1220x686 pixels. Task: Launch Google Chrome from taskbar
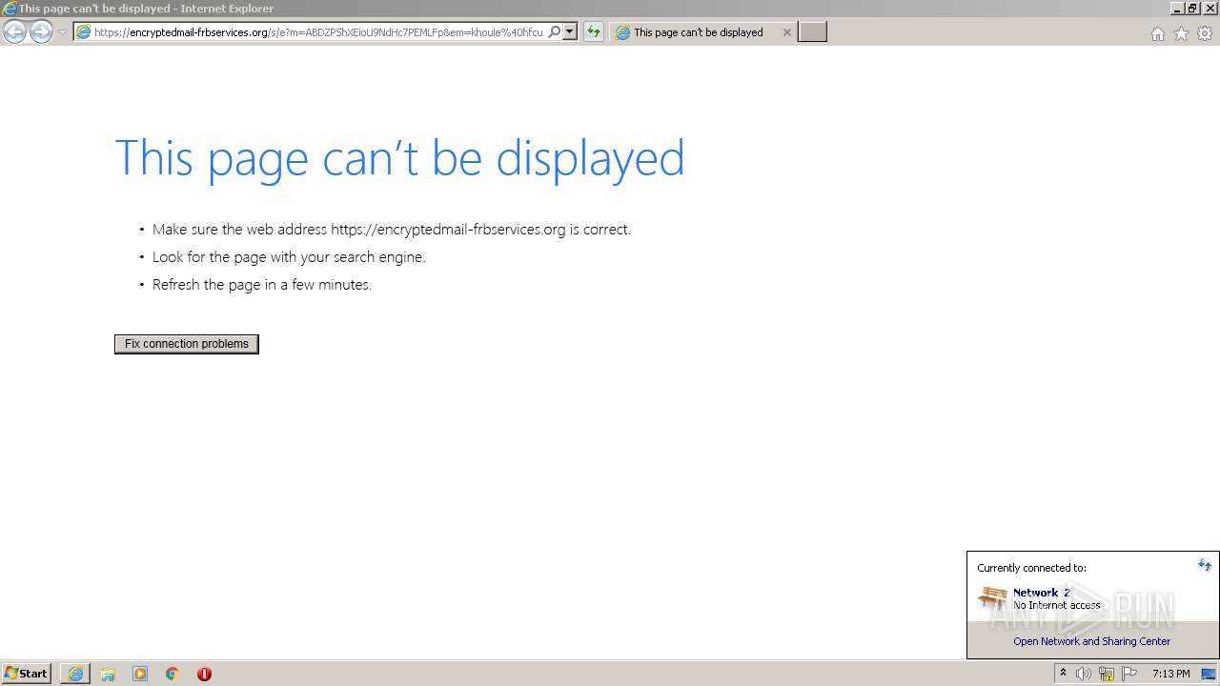(173, 674)
